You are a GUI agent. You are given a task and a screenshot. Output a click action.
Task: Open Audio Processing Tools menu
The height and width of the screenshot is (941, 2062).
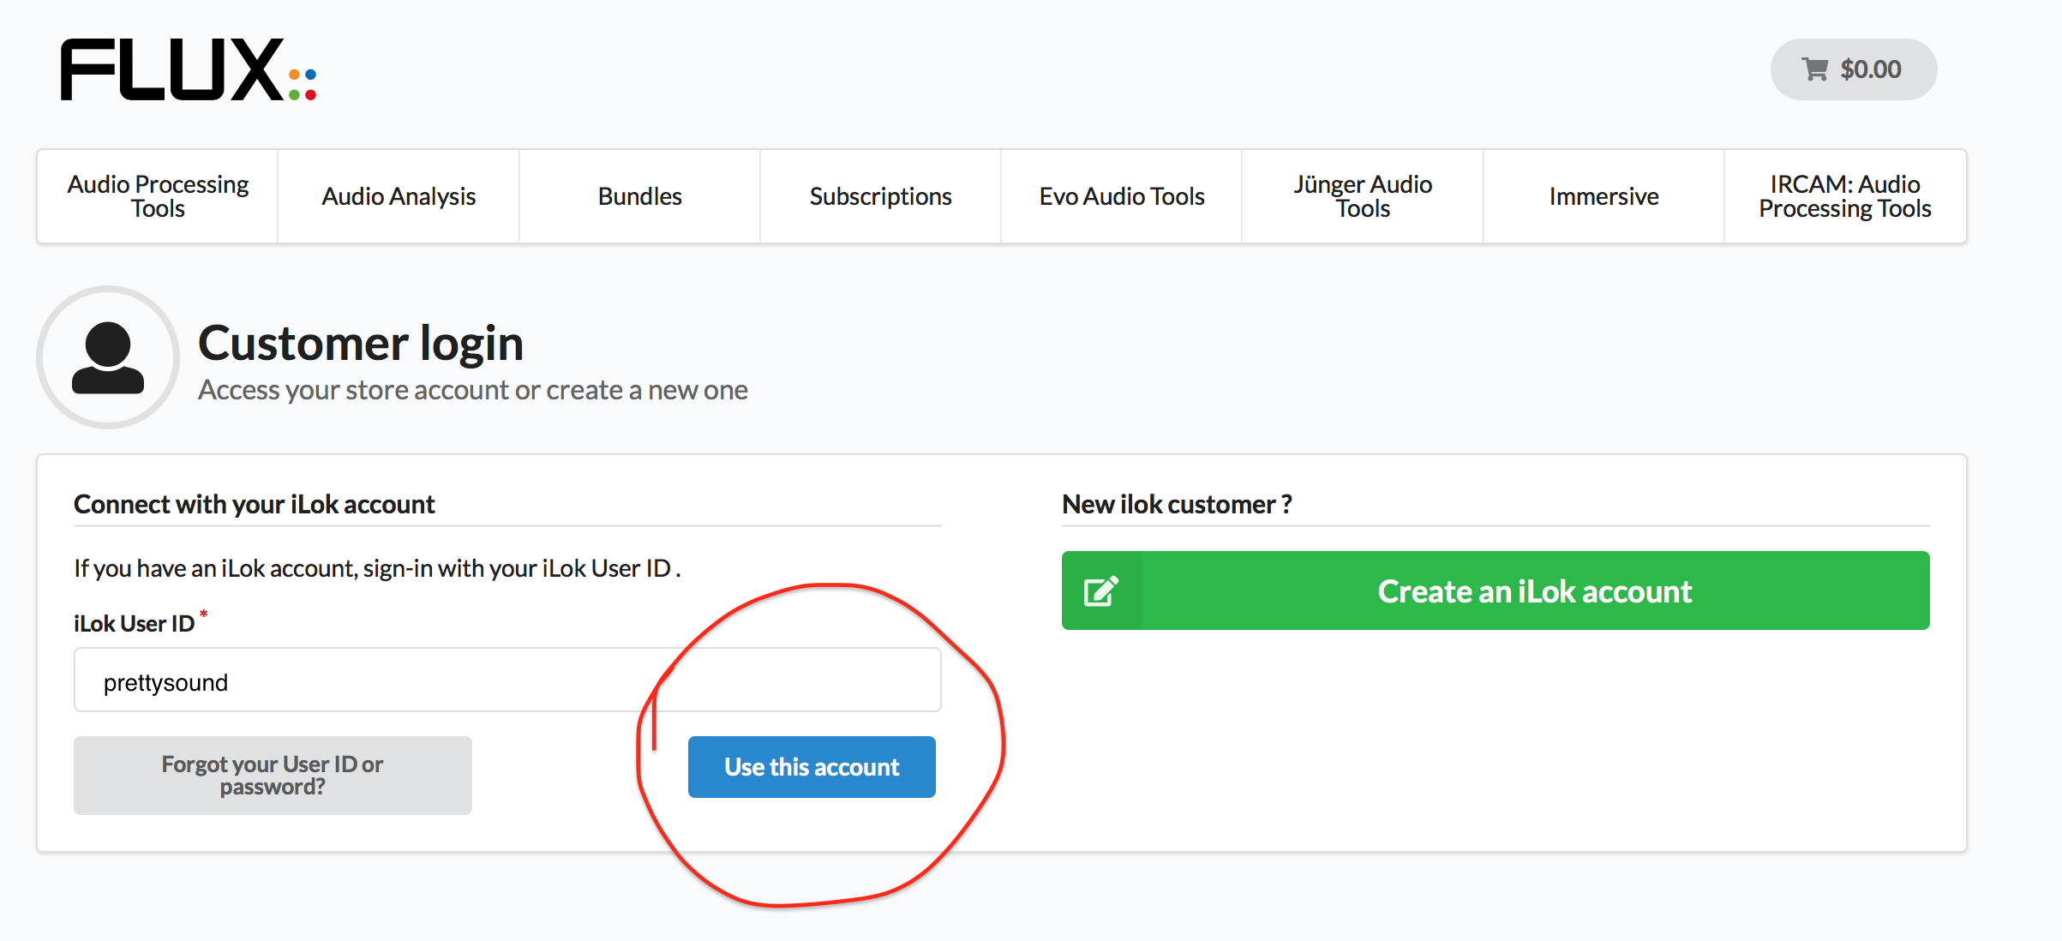(158, 196)
